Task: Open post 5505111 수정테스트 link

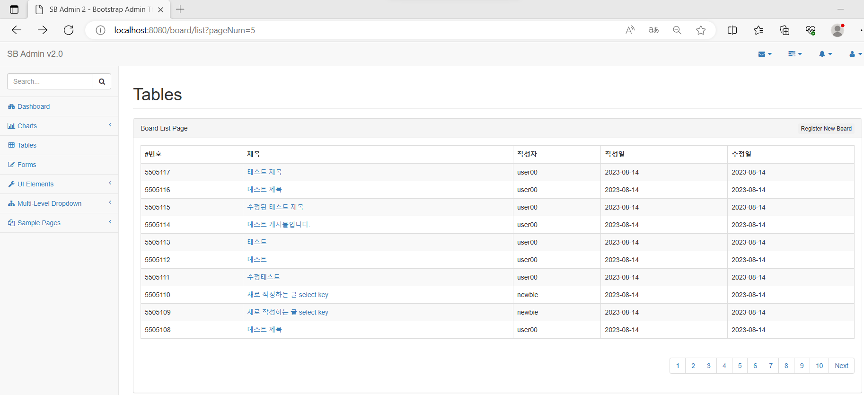Action: (x=264, y=277)
